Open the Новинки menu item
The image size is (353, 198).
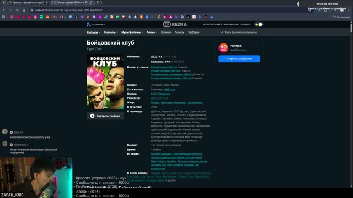point(166,32)
